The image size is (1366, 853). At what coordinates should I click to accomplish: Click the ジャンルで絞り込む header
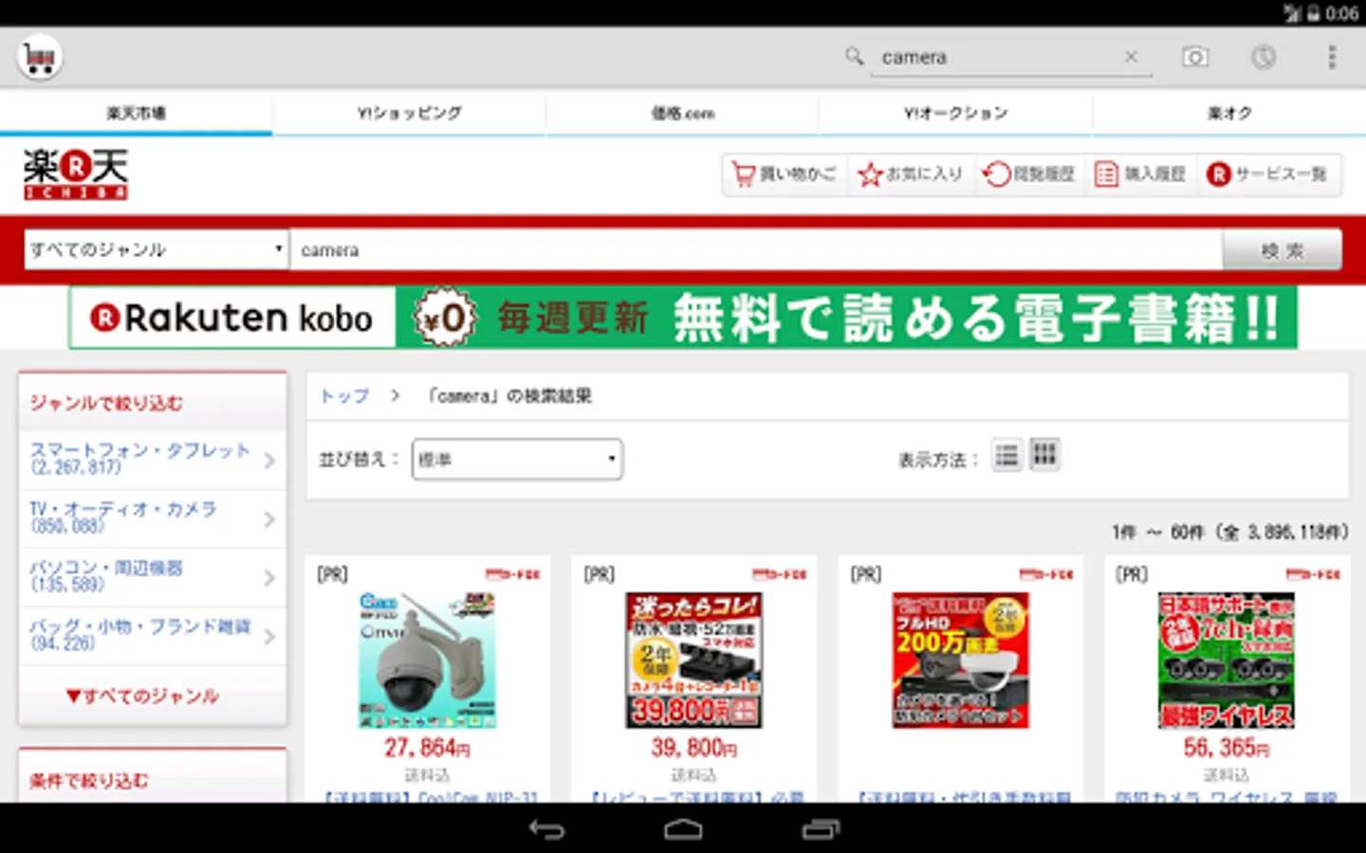coord(105,404)
